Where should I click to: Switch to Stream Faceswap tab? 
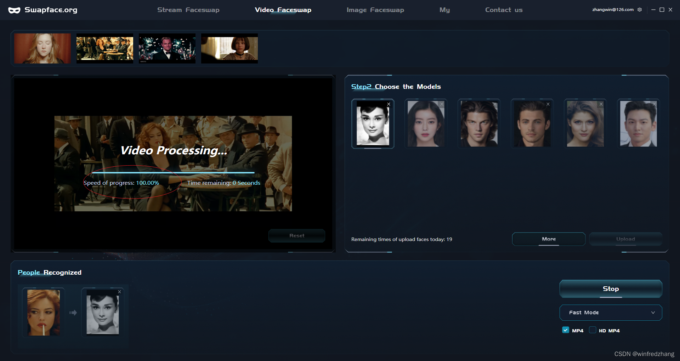pos(188,10)
